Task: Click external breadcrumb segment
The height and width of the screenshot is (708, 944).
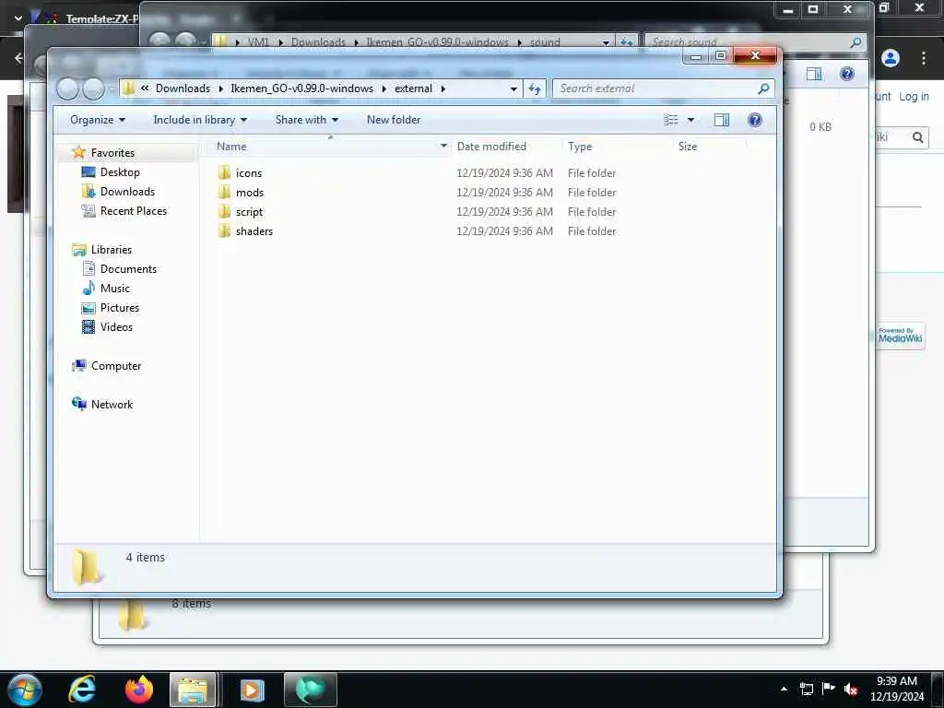Action: pos(413,88)
